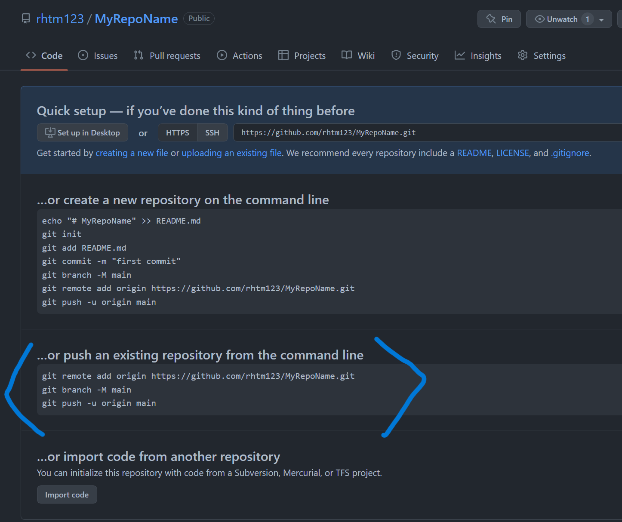Click the Security shield icon

click(396, 55)
